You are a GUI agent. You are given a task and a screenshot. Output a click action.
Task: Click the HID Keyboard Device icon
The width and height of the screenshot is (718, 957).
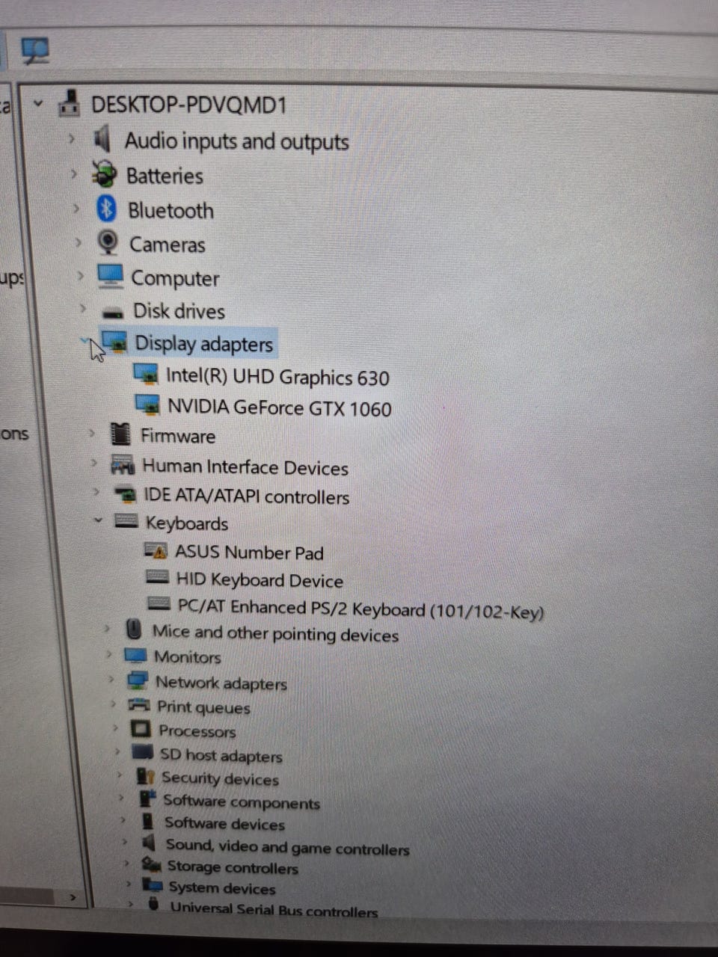pos(157,577)
